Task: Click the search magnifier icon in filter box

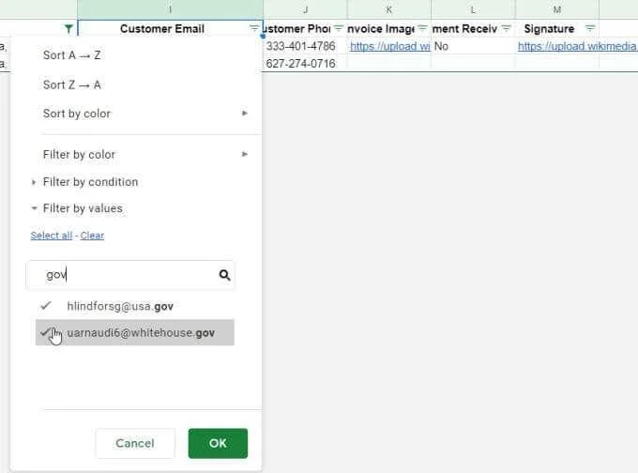Action: pos(224,275)
